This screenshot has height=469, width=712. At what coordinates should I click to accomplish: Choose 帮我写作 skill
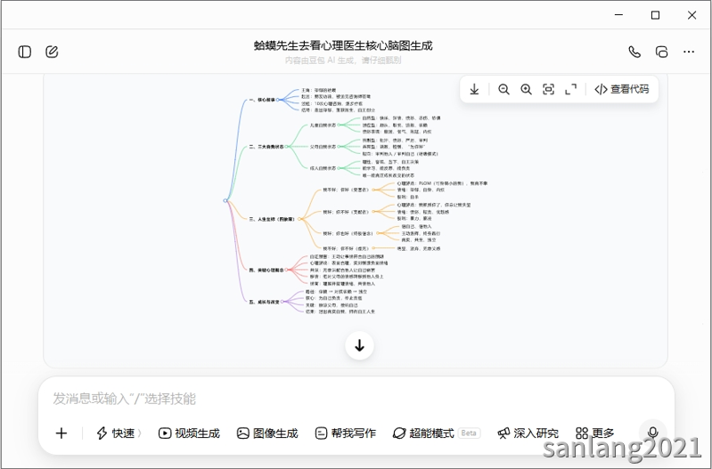(346, 433)
